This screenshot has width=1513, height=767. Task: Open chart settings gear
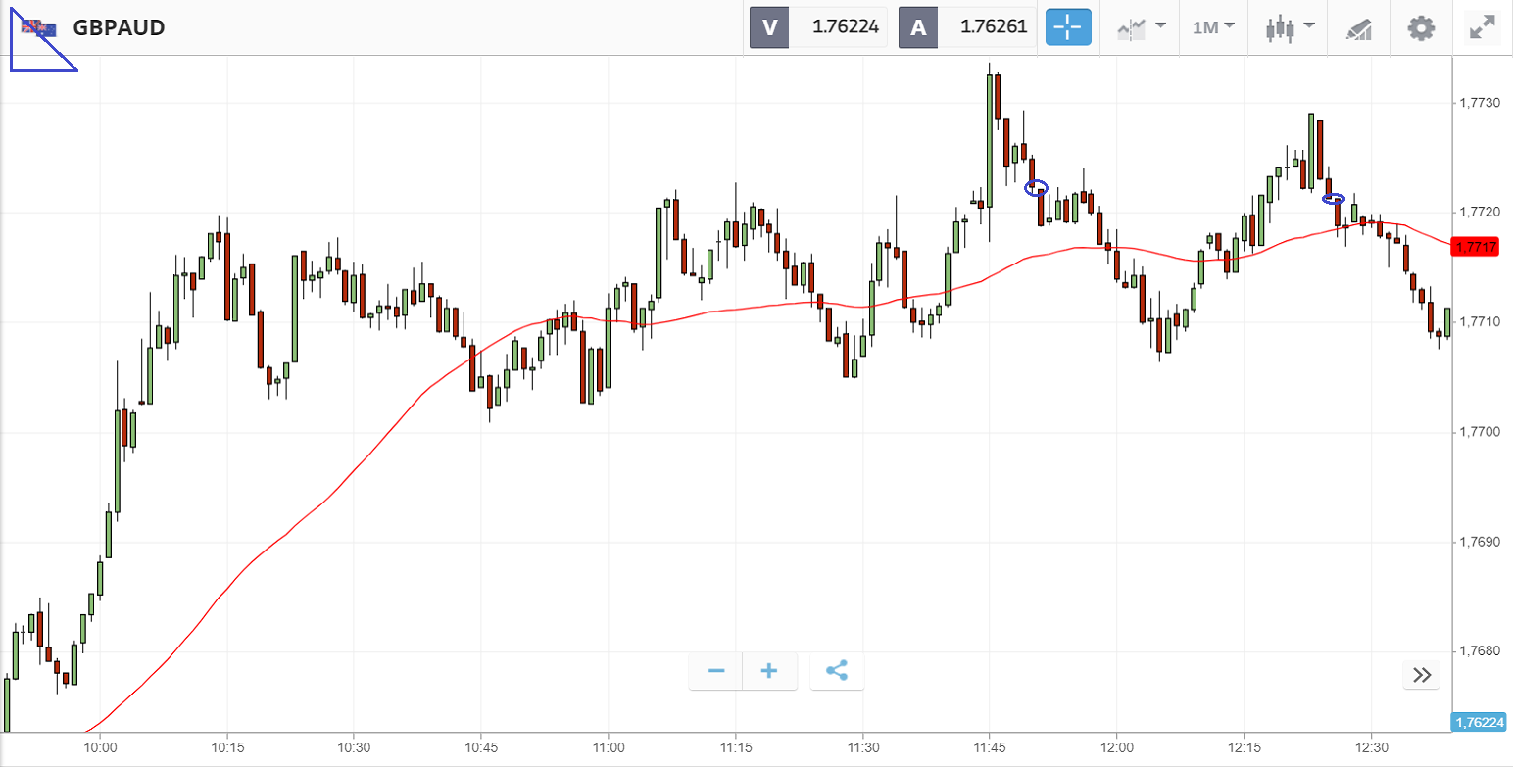1420,27
